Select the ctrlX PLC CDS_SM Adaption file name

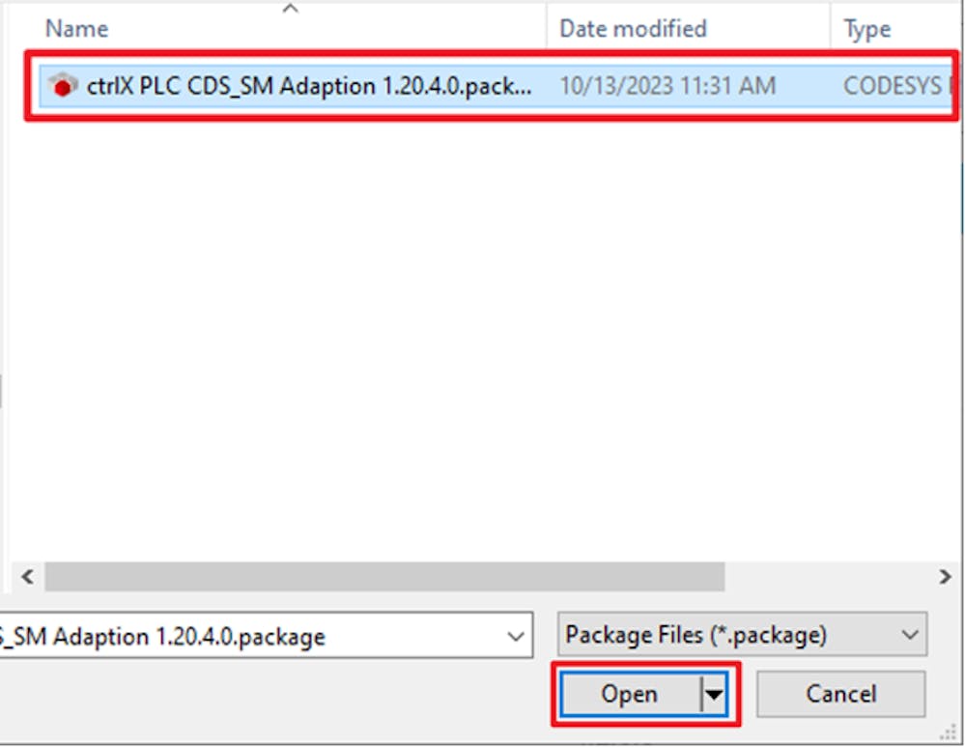(309, 86)
